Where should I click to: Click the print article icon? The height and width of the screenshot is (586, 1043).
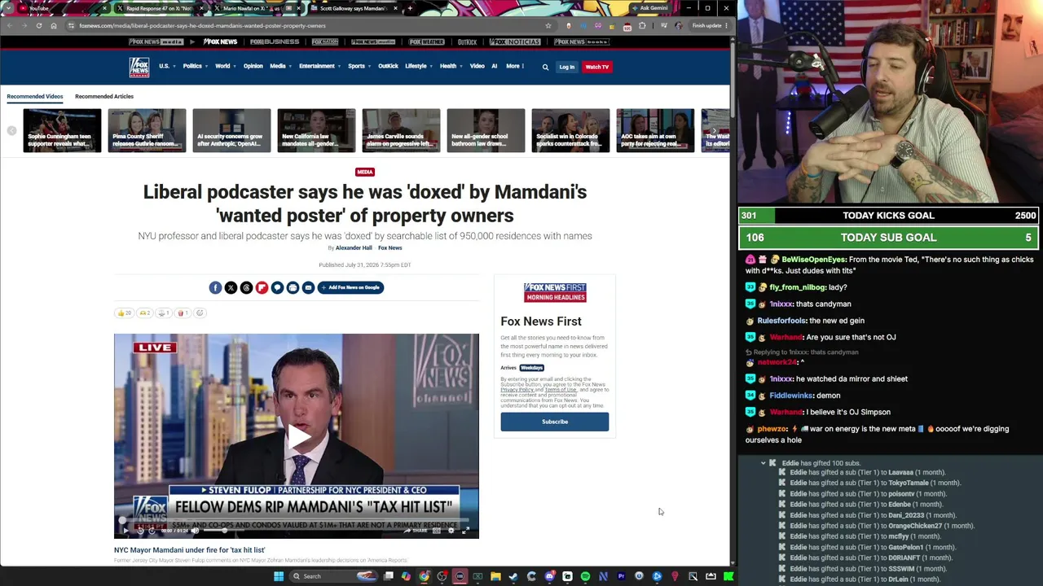pos(293,287)
